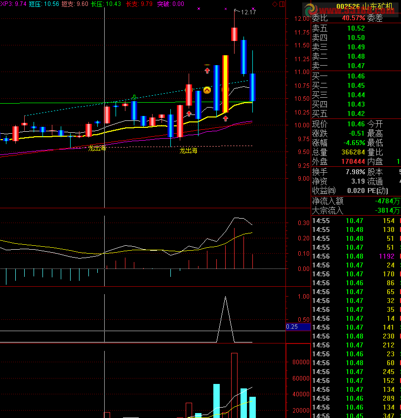The height and width of the screenshot is (418, 401).
Task: Select the 买二 10.45 bid row
Action: [356, 85]
